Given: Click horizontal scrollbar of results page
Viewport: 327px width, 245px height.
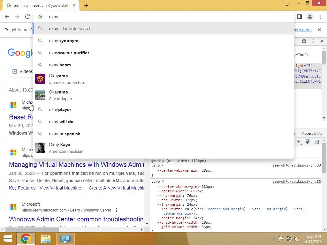Looking at the screenshot, I should (x=32, y=229).
